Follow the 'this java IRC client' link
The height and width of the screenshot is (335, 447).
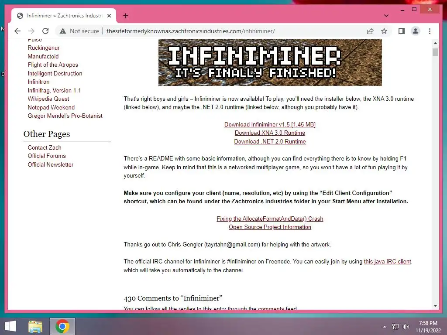point(388,262)
